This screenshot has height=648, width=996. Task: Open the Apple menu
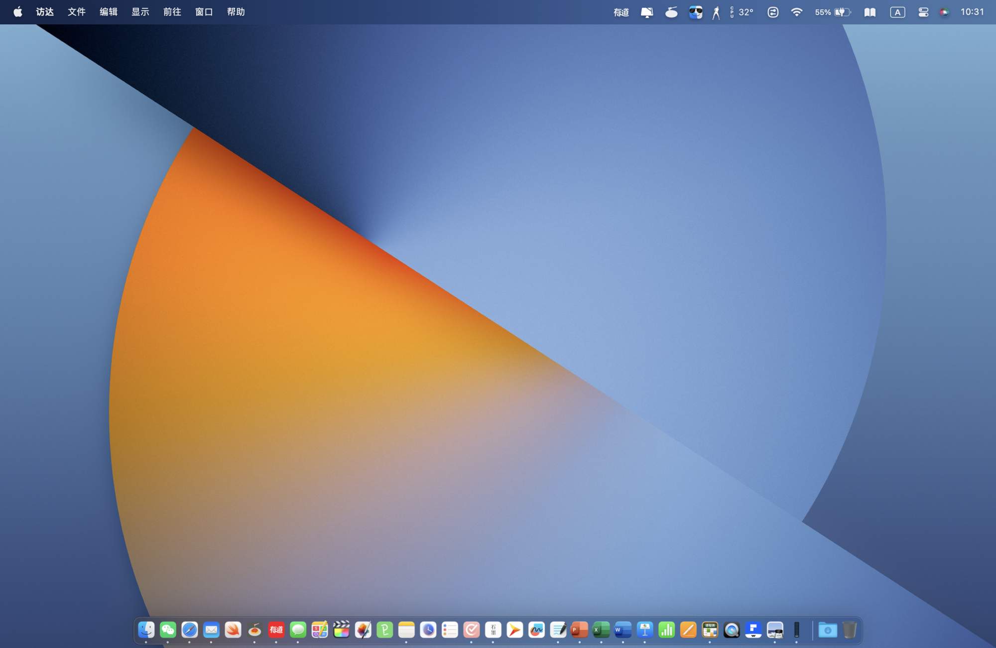18,12
